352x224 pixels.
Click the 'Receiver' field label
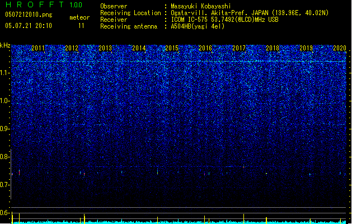click(x=114, y=20)
